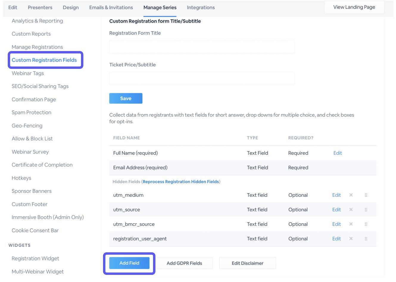Remove the utm_bmcr_source field
The width and height of the screenshot is (396, 282).
coord(351,224)
